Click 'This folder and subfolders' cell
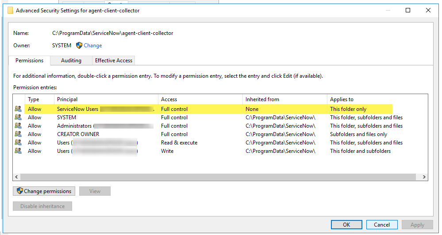The width and height of the screenshot is (442, 235). tap(360, 151)
